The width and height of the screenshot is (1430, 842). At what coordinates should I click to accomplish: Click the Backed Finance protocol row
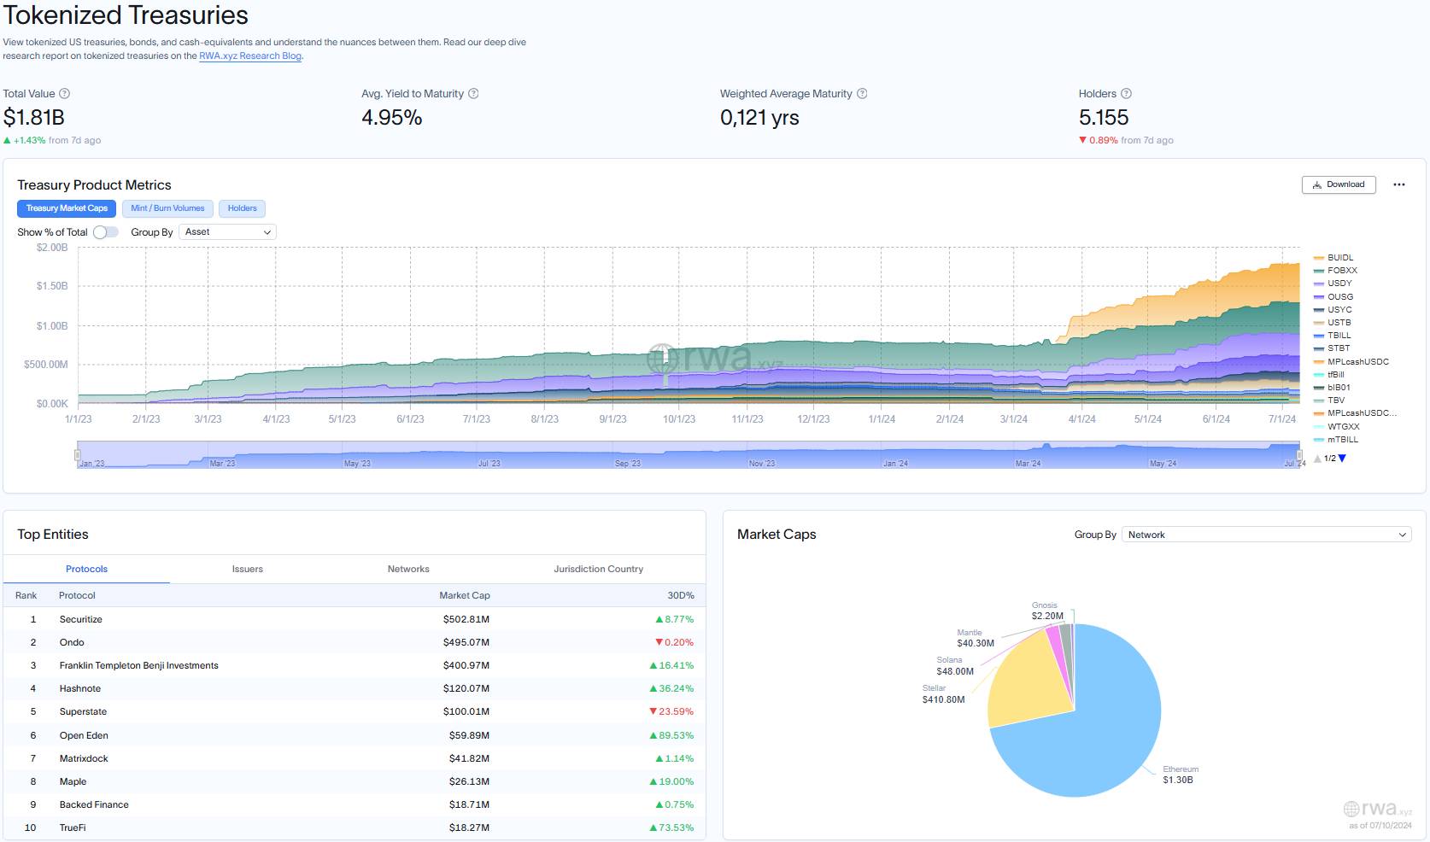pyautogui.click(x=355, y=804)
